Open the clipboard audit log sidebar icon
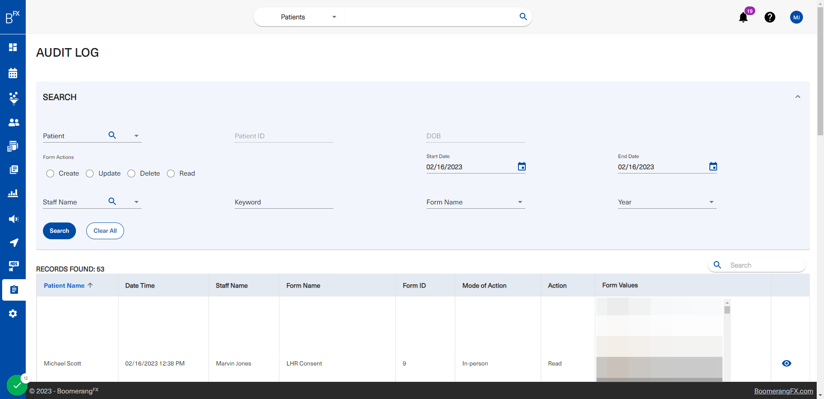 tap(14, 290)
